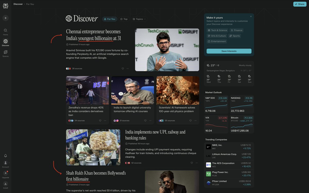The height and width of the screenshot is (193, 309).
Task: Select the For You tab
Action: pyautogui.click(x=110, y=19)
